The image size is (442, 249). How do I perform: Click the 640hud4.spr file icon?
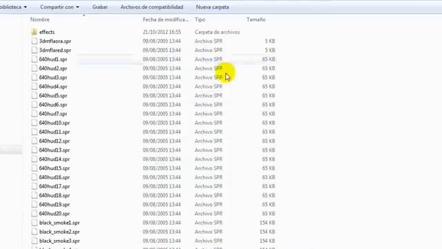35,86
